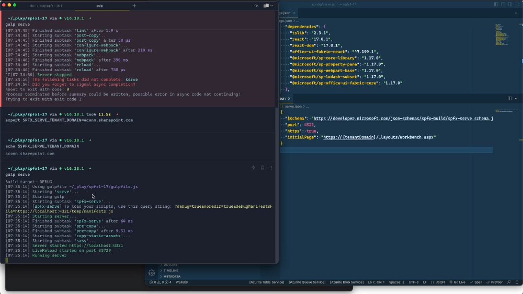Toggle bottom panel layout button
The width and height of the screenshot is (523, 294).
point(503,4)
